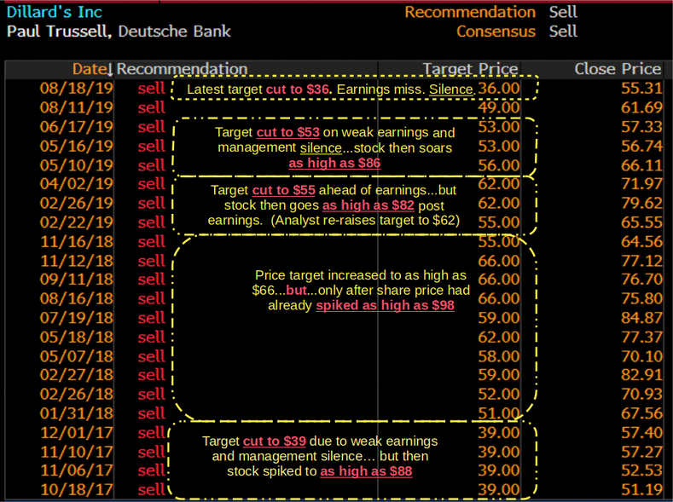Select the 10/18/17 date cell
This screenshot has height=502, width=673.
coord(77,489)
